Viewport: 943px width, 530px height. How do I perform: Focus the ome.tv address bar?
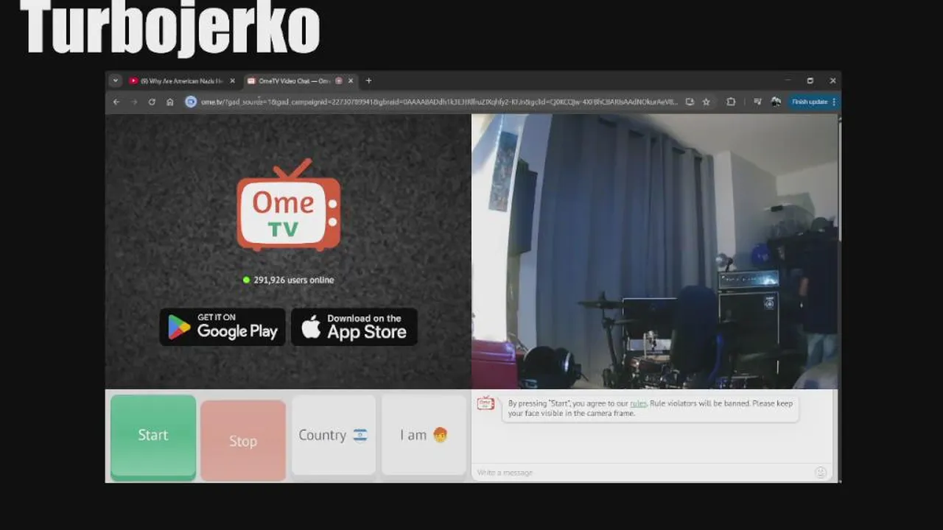click(439, 102)
